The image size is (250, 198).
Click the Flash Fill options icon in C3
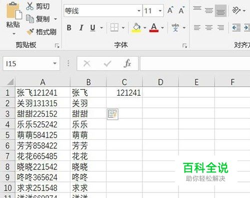tap(112, 114)
